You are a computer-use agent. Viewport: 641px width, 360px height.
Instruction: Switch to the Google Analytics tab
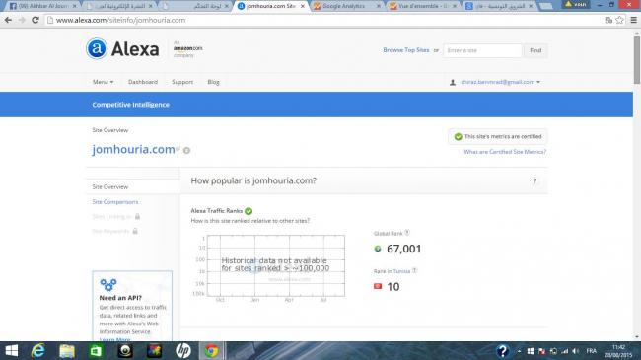[347, 6]
